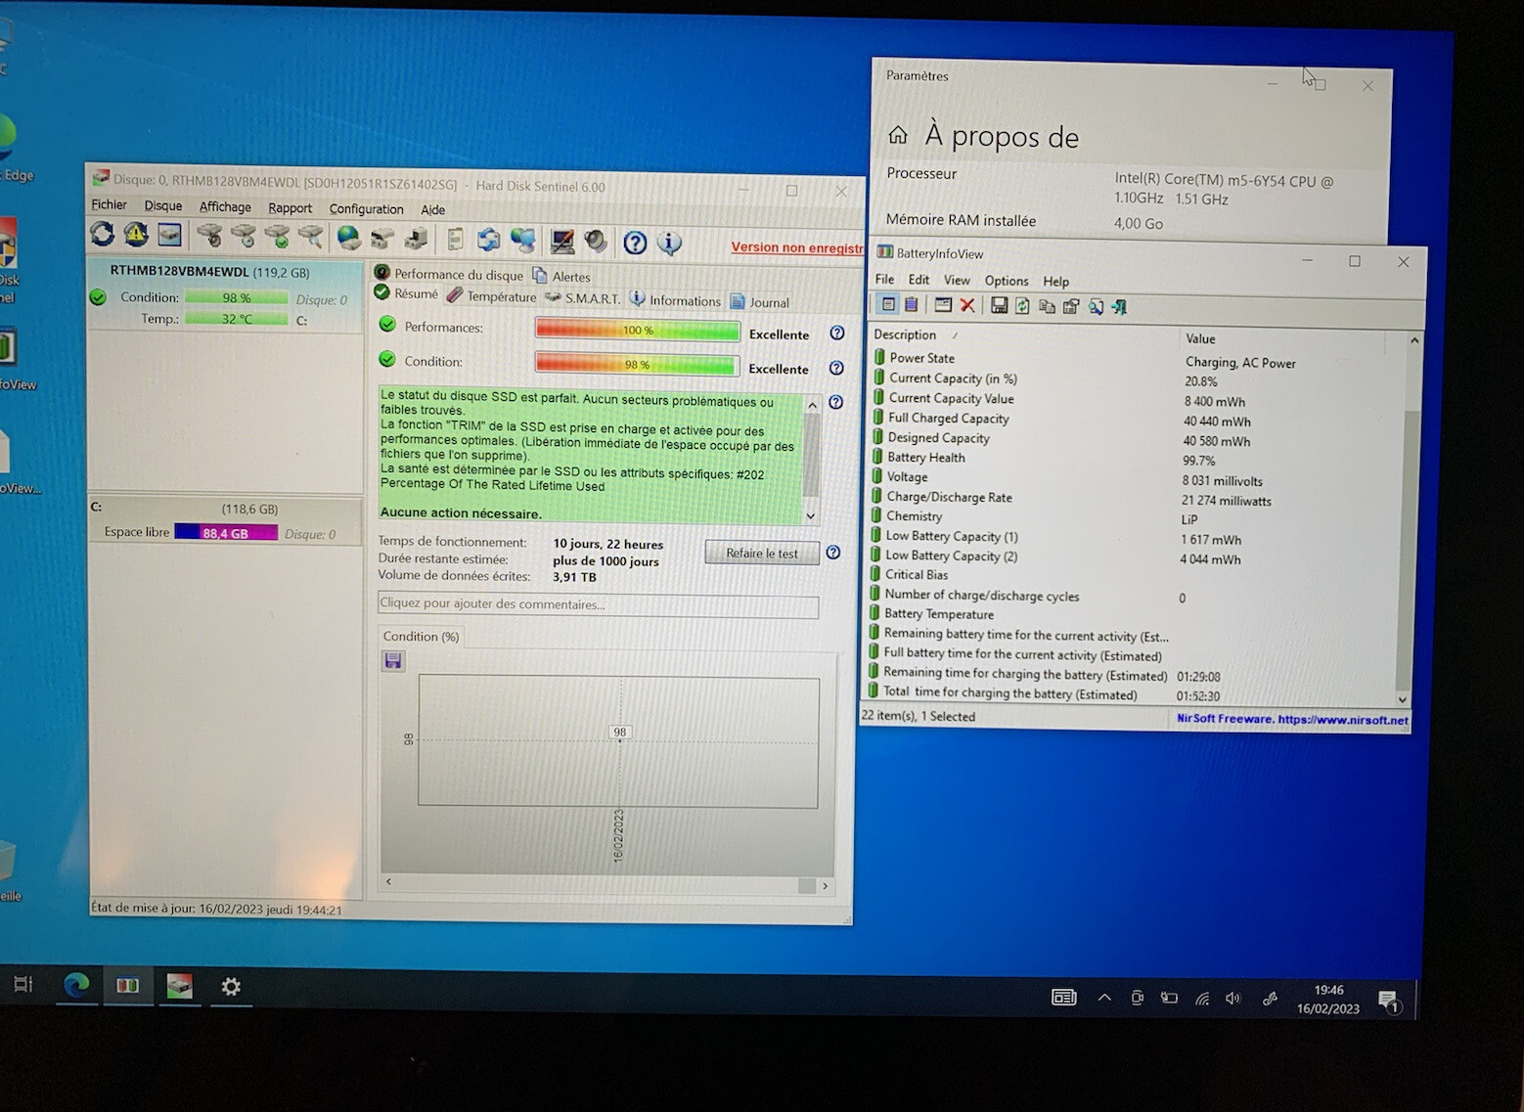Image resolution: width=1524 pixels, height=1112 pixels.
Task: Open help via blue question mark toolbar icon
Action: click(x=635, y=243)
